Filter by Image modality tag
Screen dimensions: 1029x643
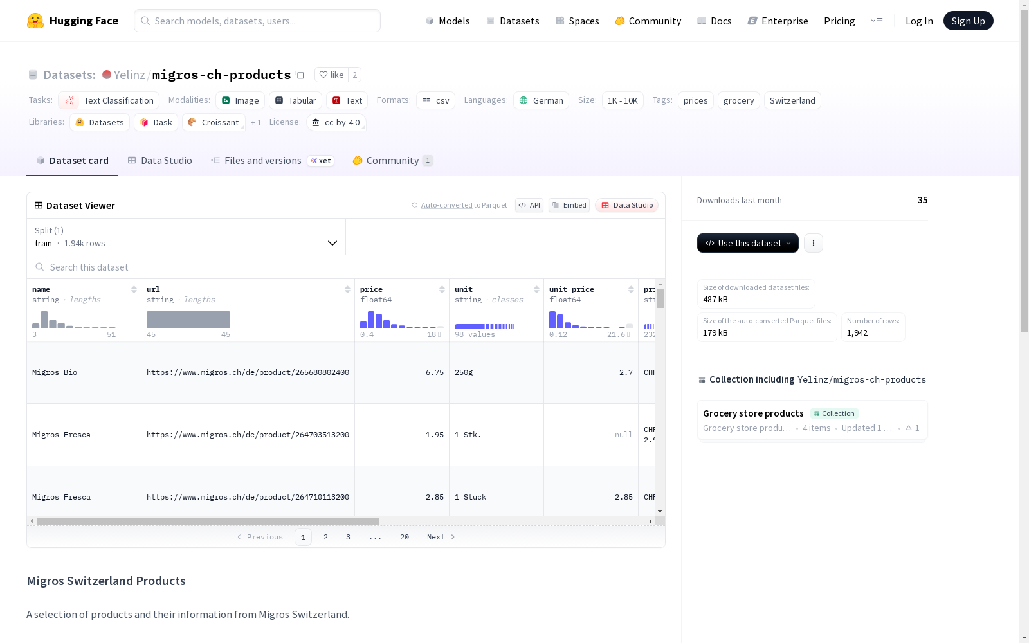pos(241,100)
